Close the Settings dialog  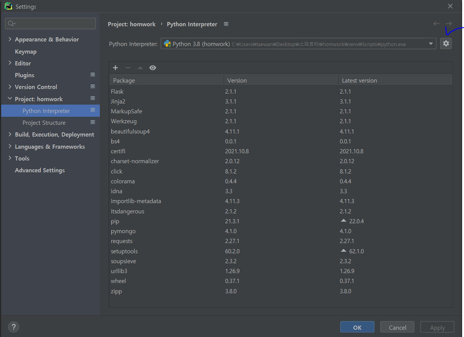click(x=450, y=6)
